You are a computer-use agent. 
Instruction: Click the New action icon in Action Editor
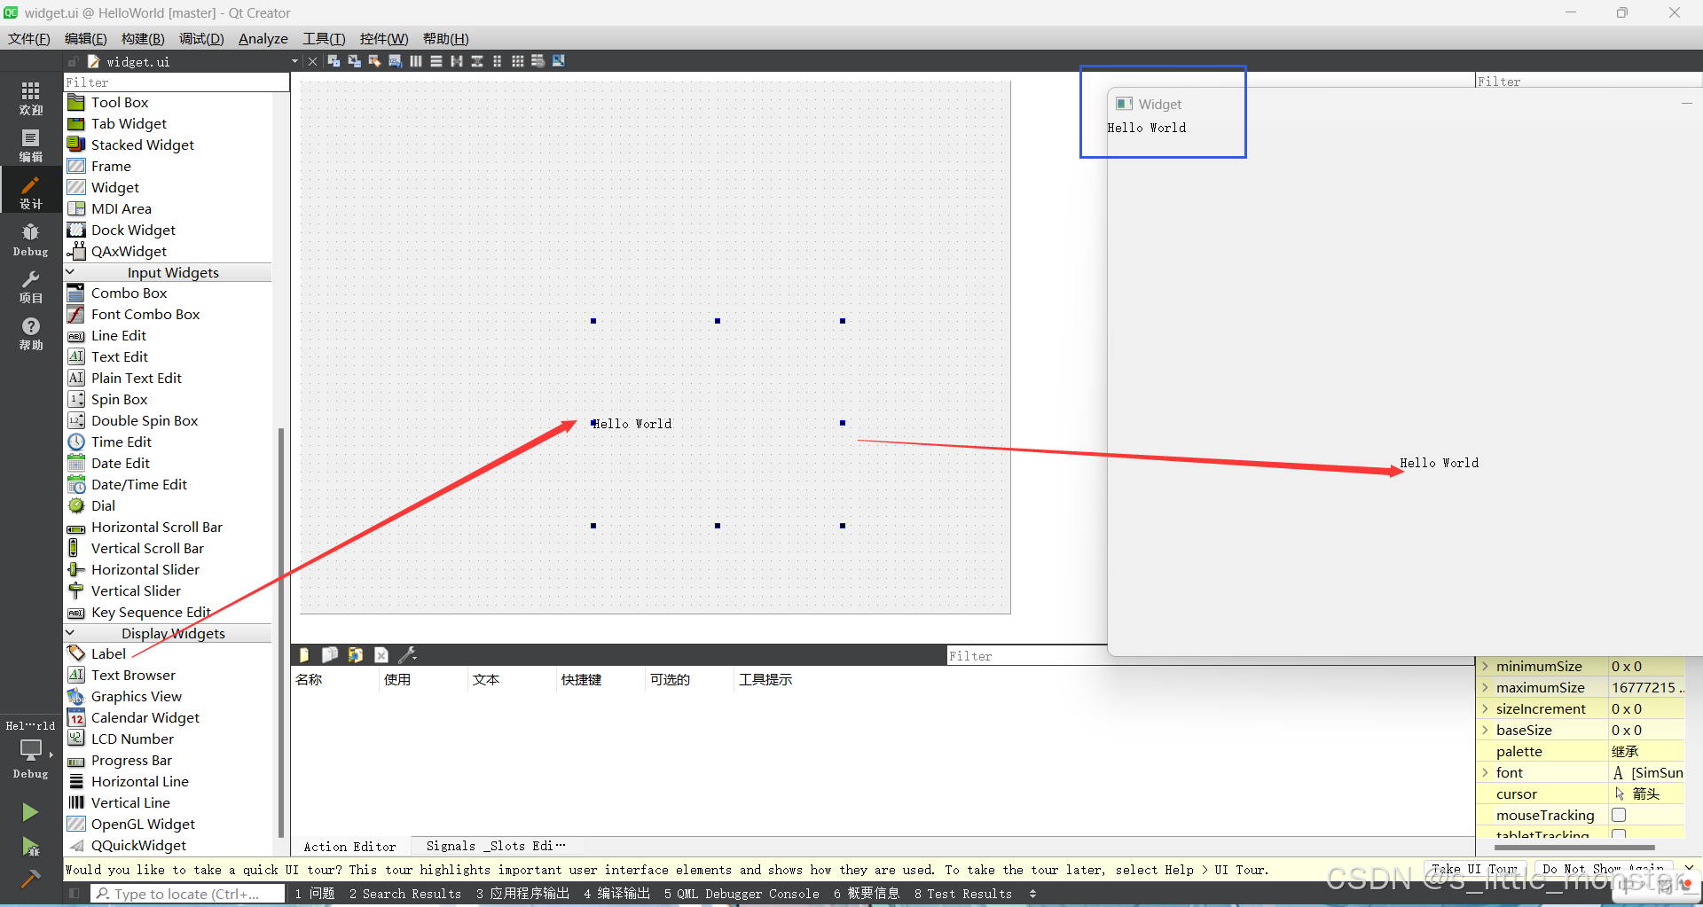(x=303, y=655)
